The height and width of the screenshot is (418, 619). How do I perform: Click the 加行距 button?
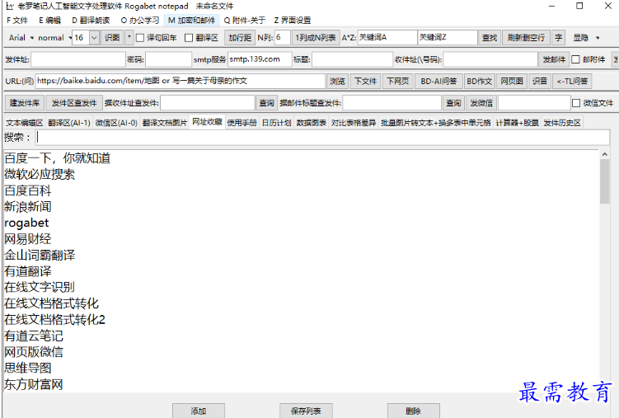[240, 38]
